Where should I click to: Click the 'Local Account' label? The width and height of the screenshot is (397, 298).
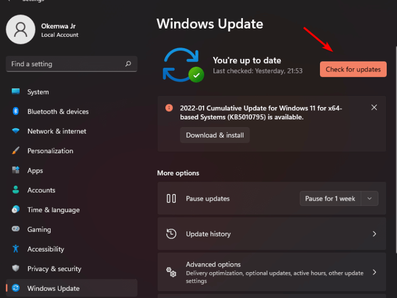60,35
